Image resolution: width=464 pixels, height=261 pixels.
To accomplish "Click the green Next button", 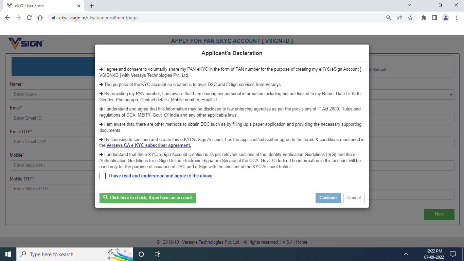I will (439, 214).
